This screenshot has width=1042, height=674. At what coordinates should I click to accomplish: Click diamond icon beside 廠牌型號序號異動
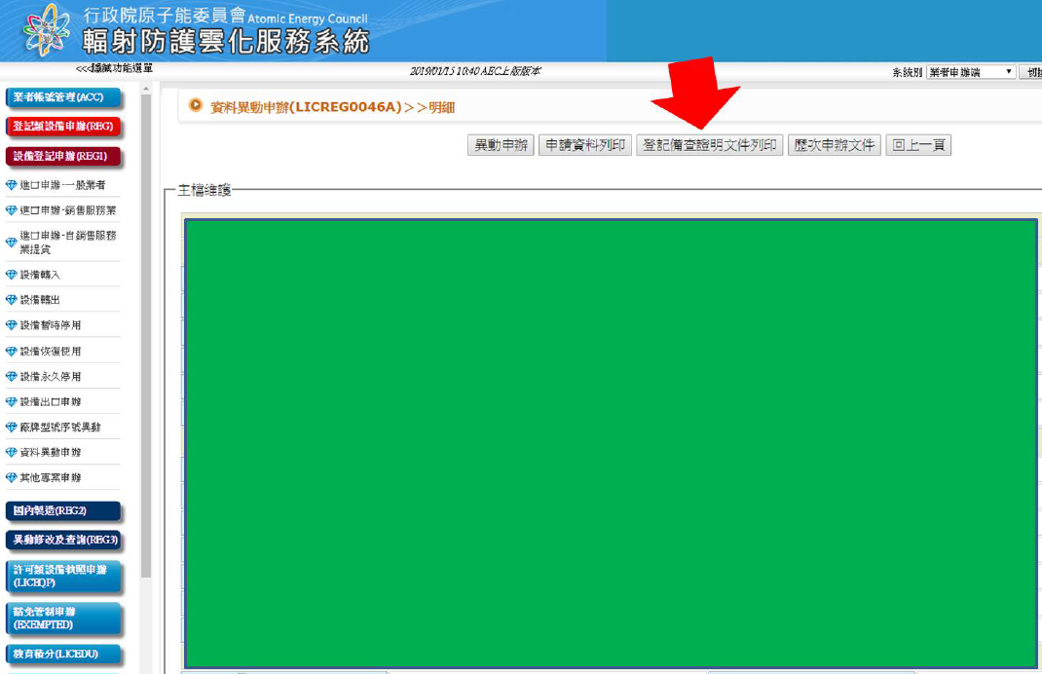click(12, 427)
